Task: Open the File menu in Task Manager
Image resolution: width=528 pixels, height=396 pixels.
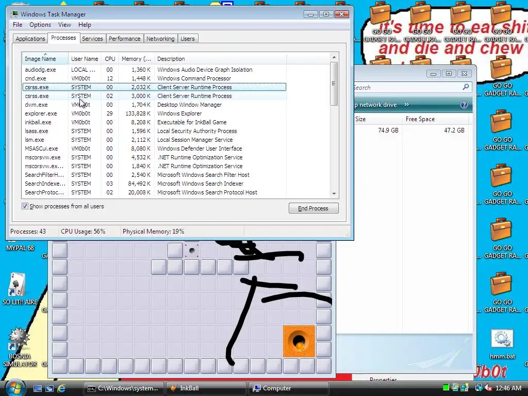Action: [x=18, y=25]
